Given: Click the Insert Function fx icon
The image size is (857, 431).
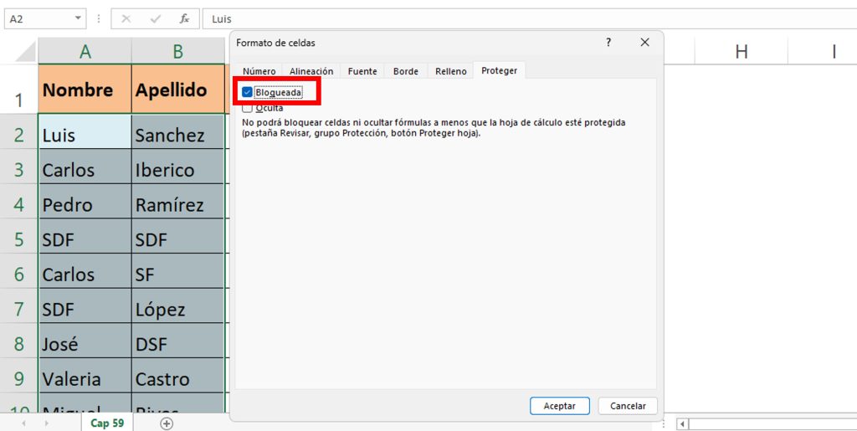Looking at the screenshot, I should tap(184, 18).
